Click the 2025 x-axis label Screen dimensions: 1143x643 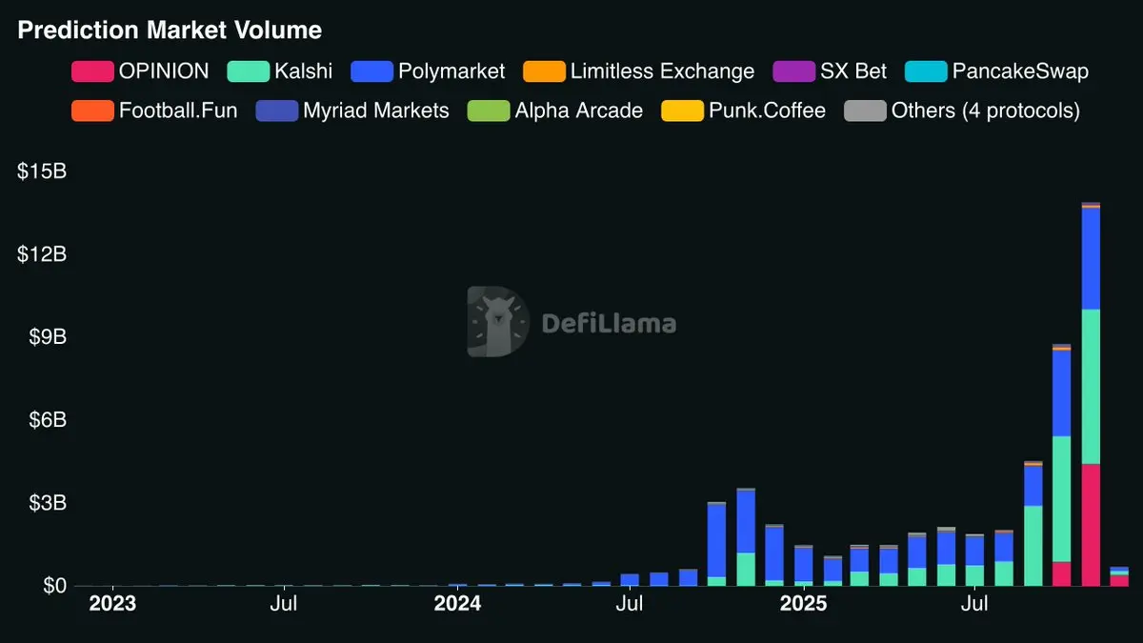[x=803, y=604]
